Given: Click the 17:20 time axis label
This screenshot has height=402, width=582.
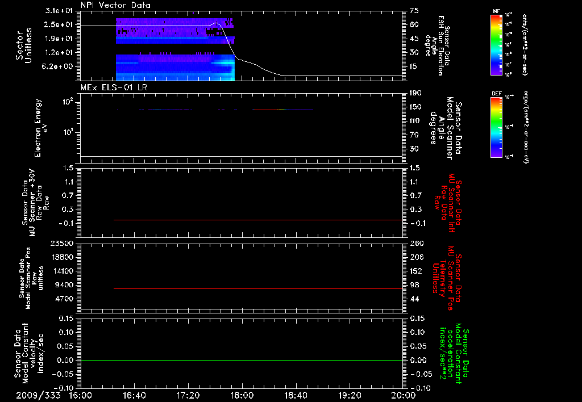Looking at the screenshot, I should [188, 395].
